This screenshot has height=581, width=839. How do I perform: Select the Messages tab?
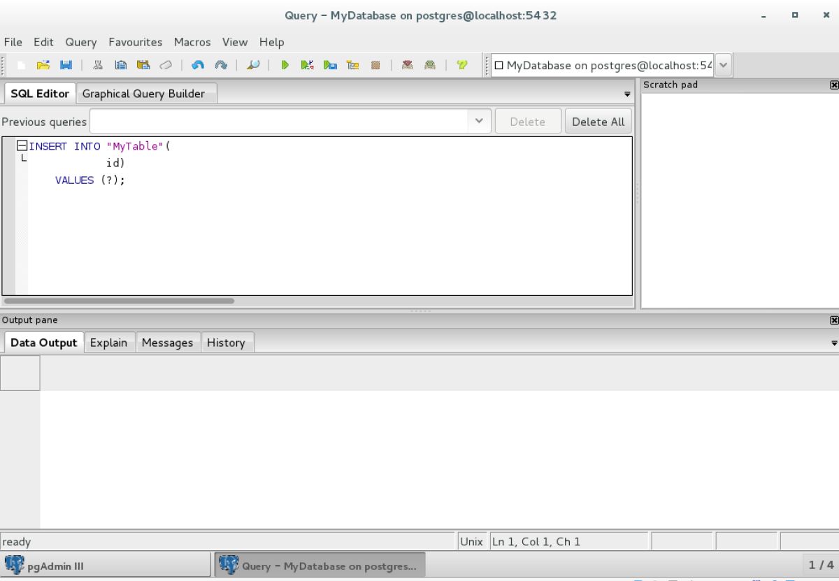coord(167,343)
